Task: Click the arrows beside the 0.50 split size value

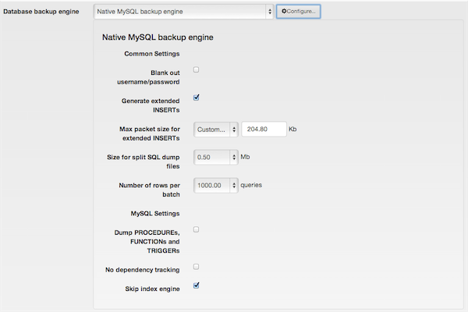Action: [234, 158]
